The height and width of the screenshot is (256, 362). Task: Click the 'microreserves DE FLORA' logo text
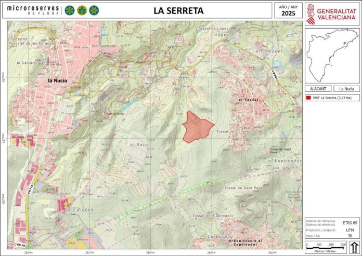point(33,10)
